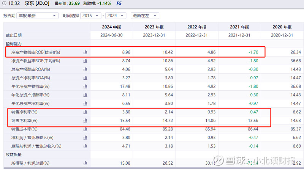Click the horizontal scrollbar at table bottom
Viewport: 304px width, 170px height.
point(154,168)
